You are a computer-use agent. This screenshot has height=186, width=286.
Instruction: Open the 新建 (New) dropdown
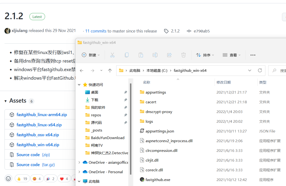pyautogui.click(x=91, y=55)
